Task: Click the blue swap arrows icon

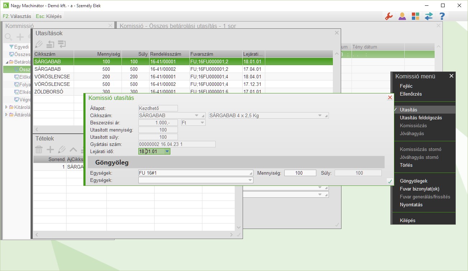Action: (x=429, y=16)
